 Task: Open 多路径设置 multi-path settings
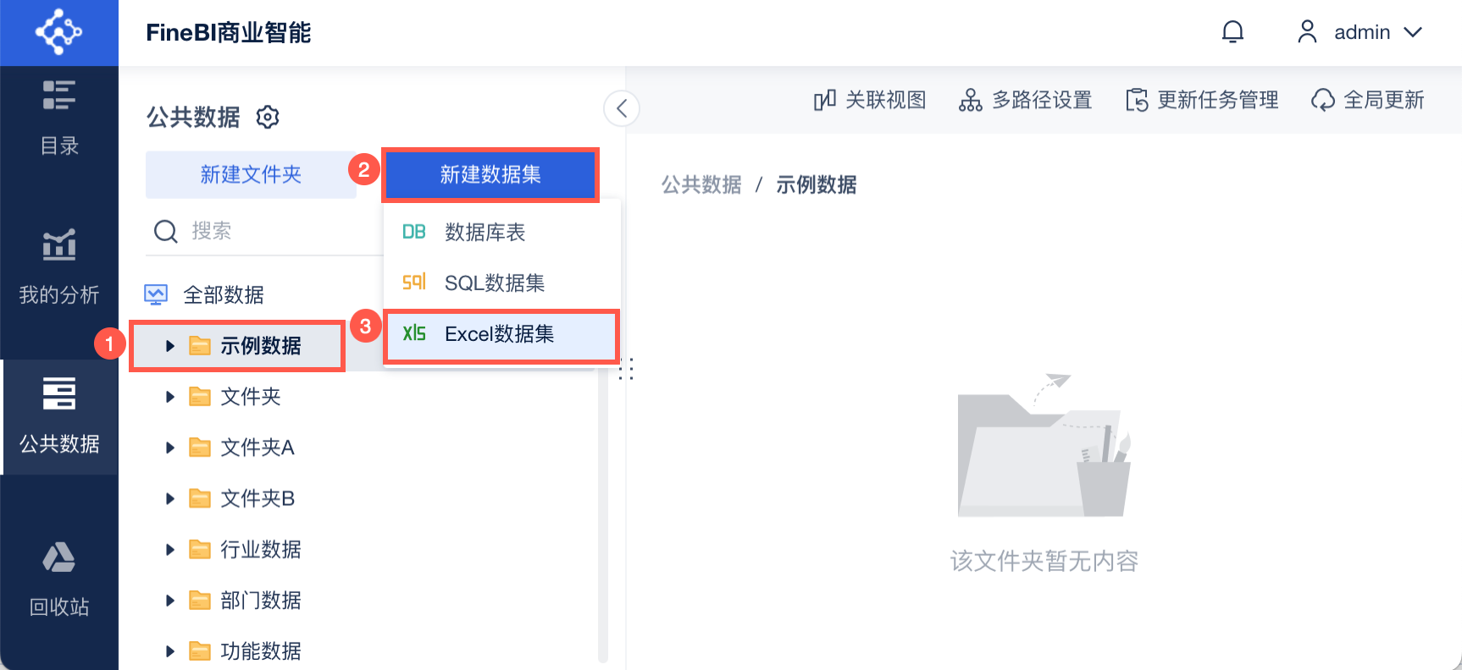[x=1026, y=100]
